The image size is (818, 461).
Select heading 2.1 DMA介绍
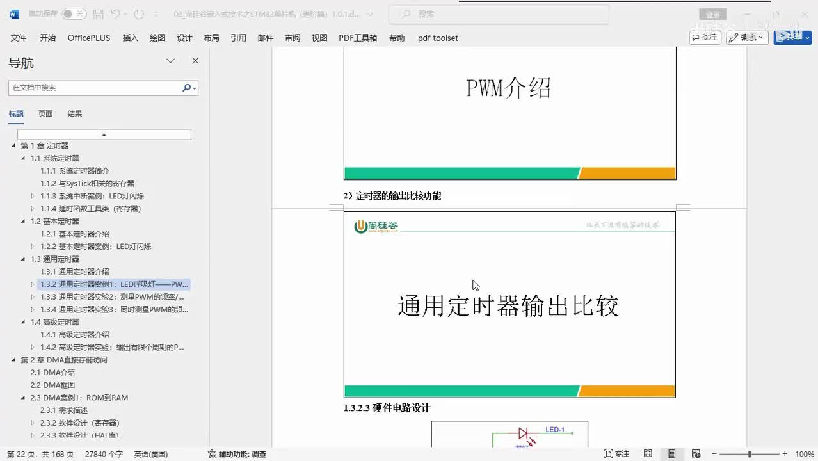click(x=52, y=372)
